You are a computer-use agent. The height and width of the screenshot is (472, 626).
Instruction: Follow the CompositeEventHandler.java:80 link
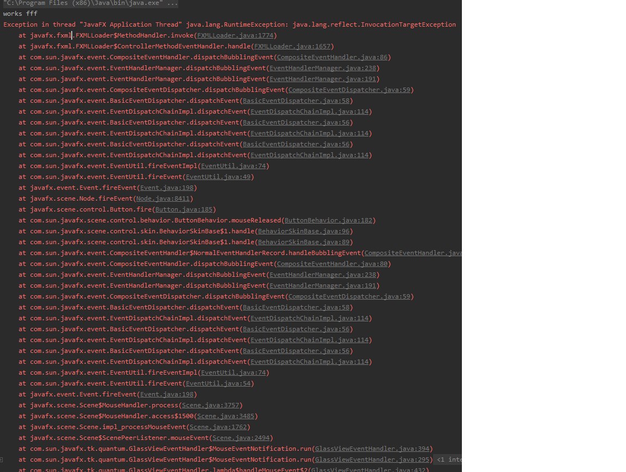[332, 264]
